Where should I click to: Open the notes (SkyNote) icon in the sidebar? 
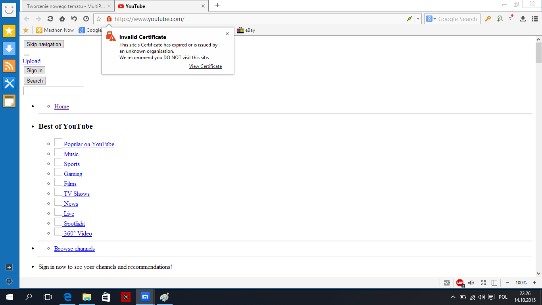coord(9,101)
